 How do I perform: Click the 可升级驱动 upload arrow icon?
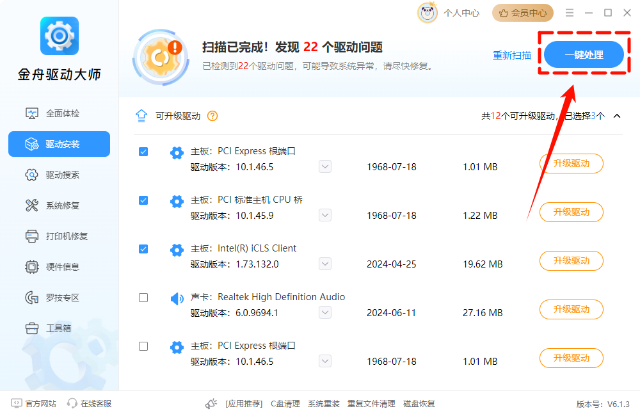[141, 116]
